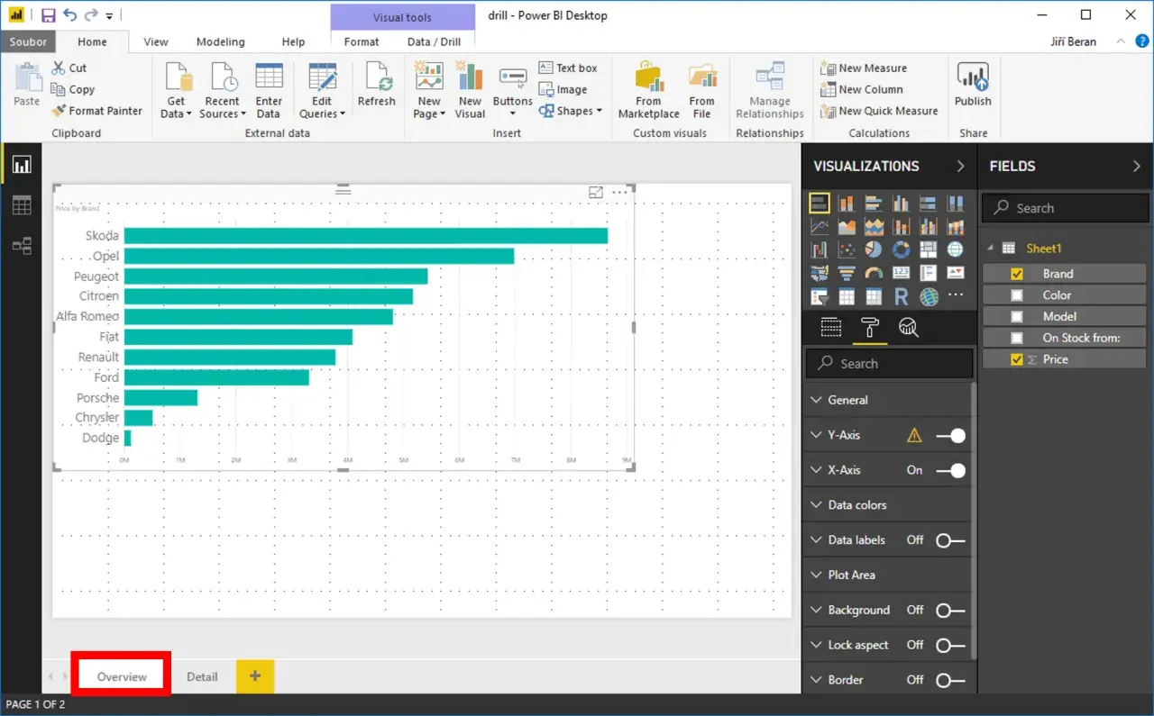Screen dimensions: 1154x716
Task: Open the Data / Drill ribbon tab
Action: pos(434,41)
